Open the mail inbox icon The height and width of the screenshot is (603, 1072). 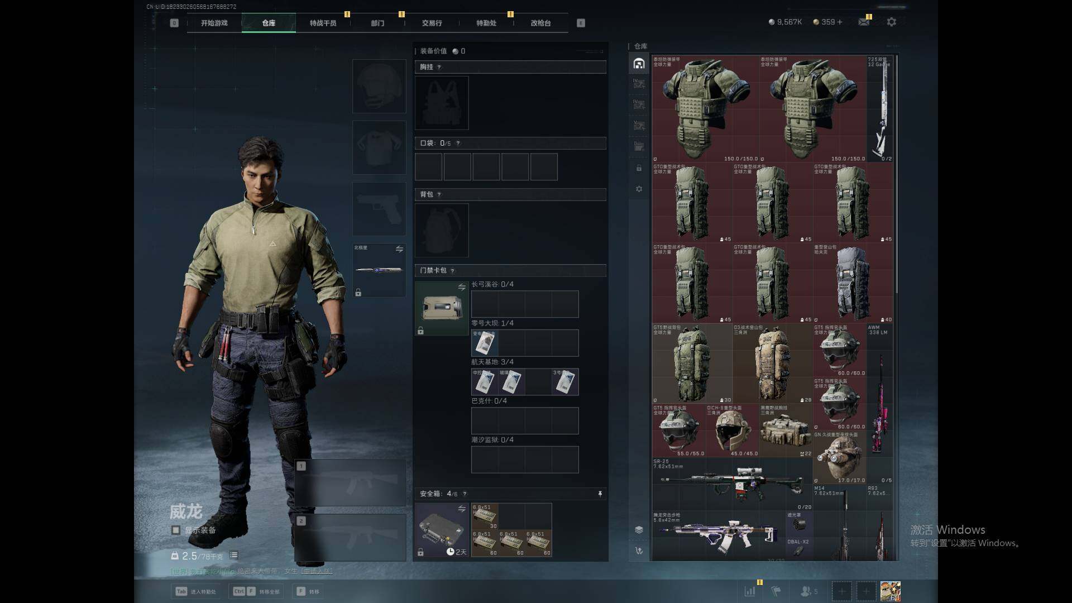[x=863, y=22]
